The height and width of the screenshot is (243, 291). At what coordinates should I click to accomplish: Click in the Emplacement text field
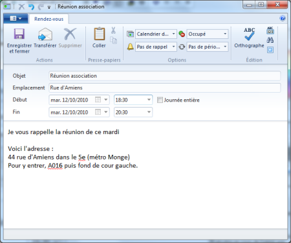(165, 87)
